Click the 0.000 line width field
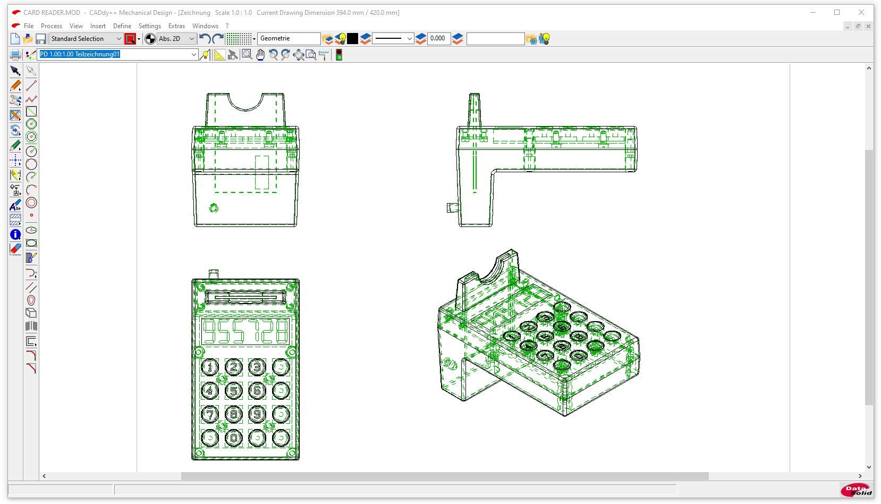 pos(438,39)
